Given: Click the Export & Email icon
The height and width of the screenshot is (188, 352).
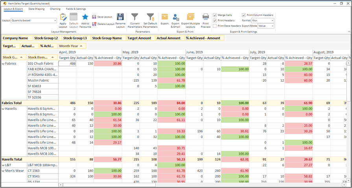Looking at the screenshot, I should coord(176,17).
